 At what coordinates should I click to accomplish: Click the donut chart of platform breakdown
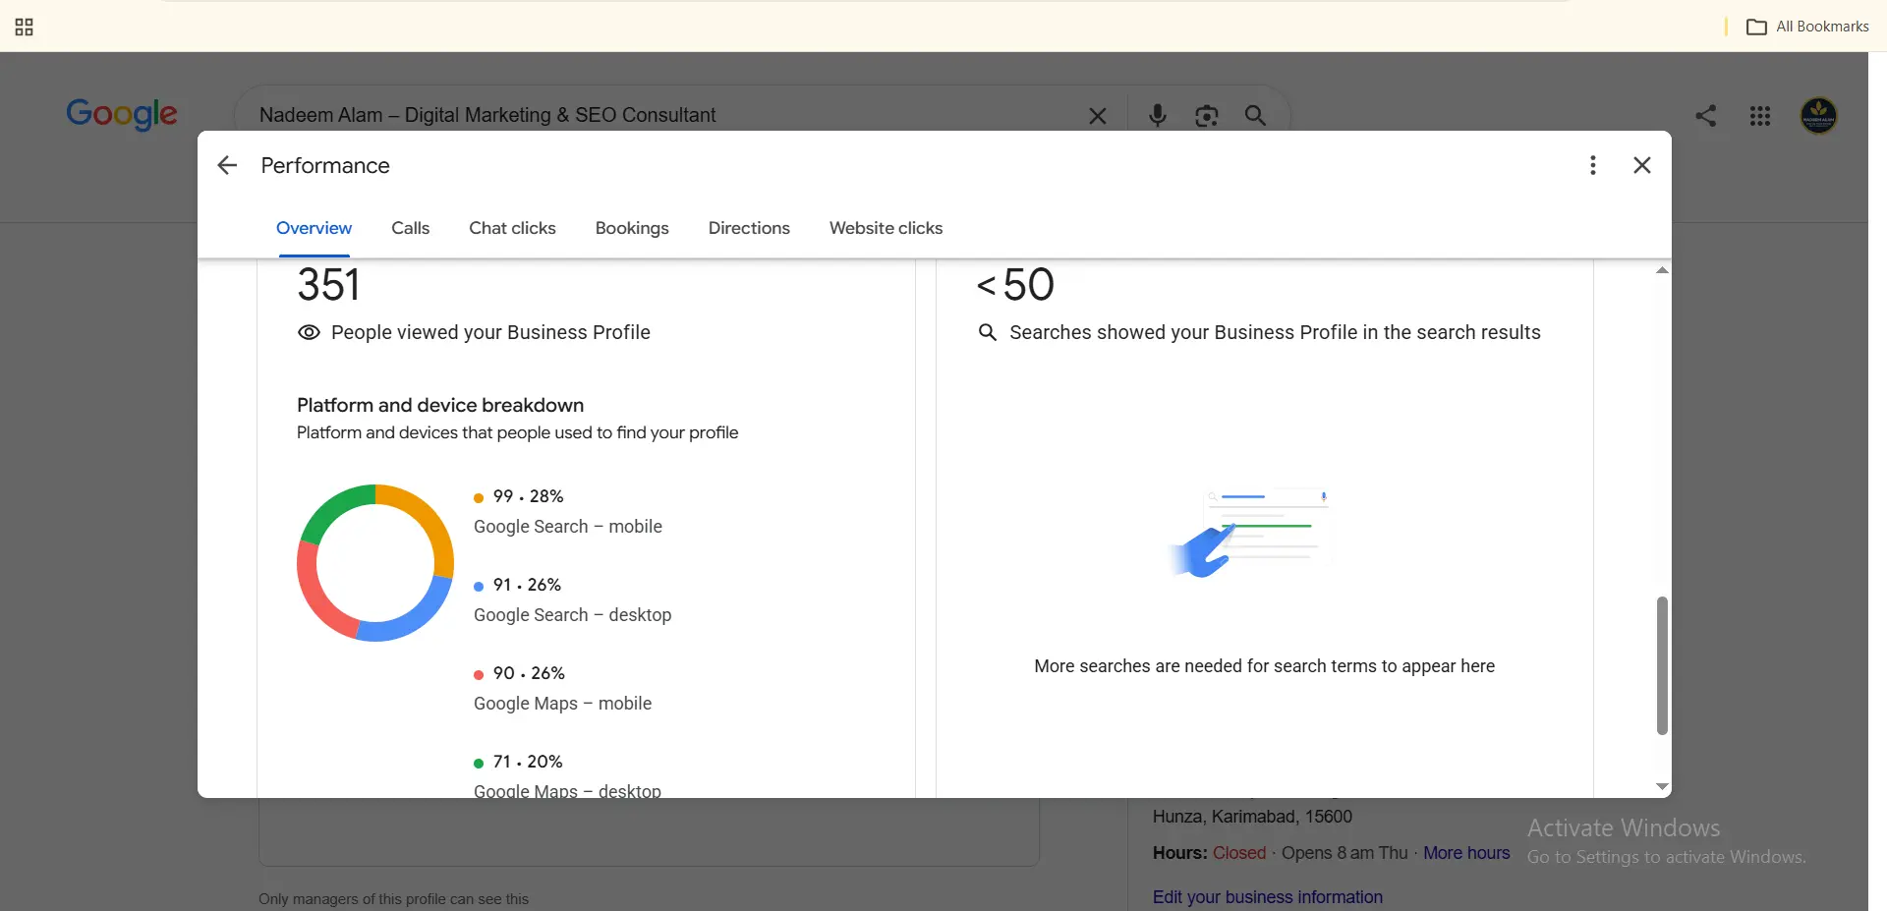pyautogui.click(x=375, y=563)
